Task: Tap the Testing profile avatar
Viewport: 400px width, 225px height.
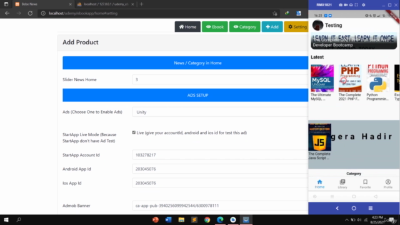Action: click(x=317, y=25)
